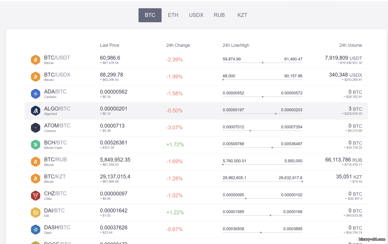Click the Bitcoin icon for BTC/USDX
Viewport: 388px width, 244px height.
(35, 77)
